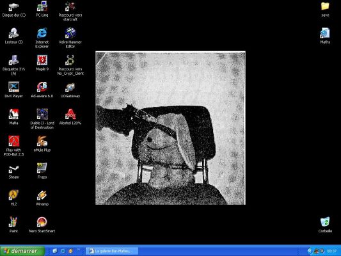Image resolution: width=341 pixels, height=256 pixels.
Task: Switch to La galerie taskbar window
Action: 112,252
